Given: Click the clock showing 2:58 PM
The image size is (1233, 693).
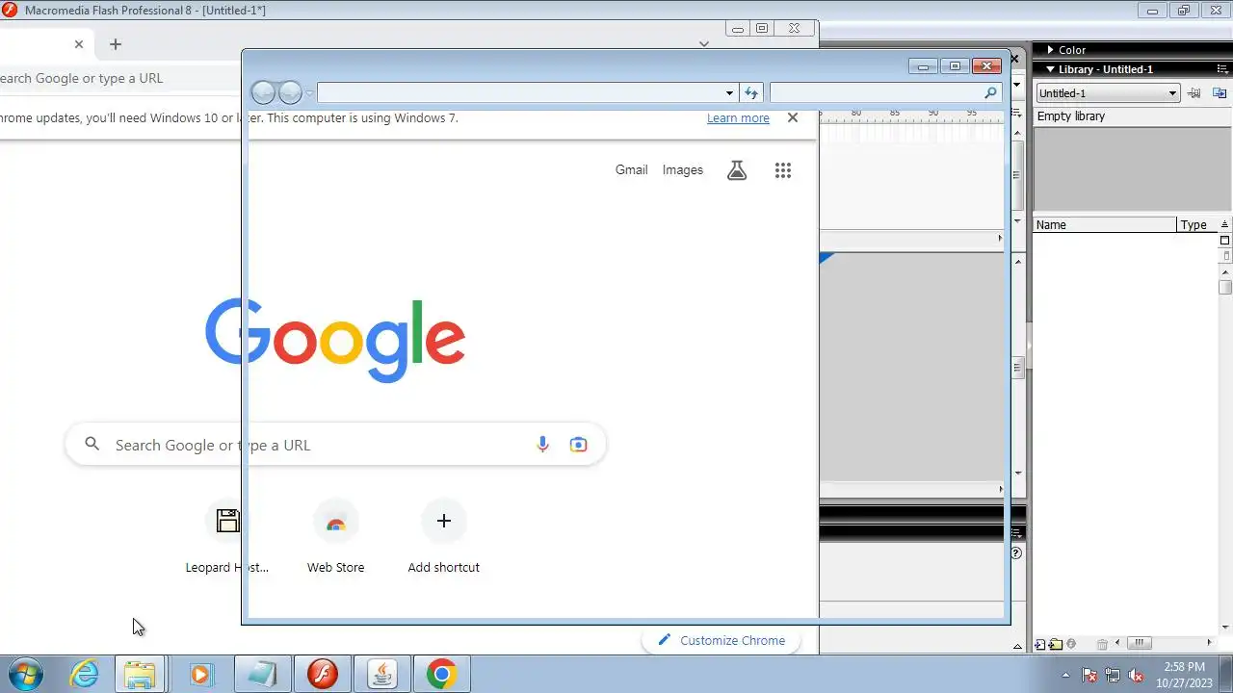Looking at the screenshot, I should 1184,666.
